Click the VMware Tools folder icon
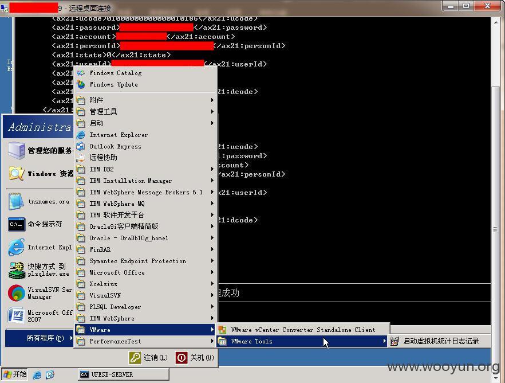Screen dimensions: 505x383 [222, 341]
